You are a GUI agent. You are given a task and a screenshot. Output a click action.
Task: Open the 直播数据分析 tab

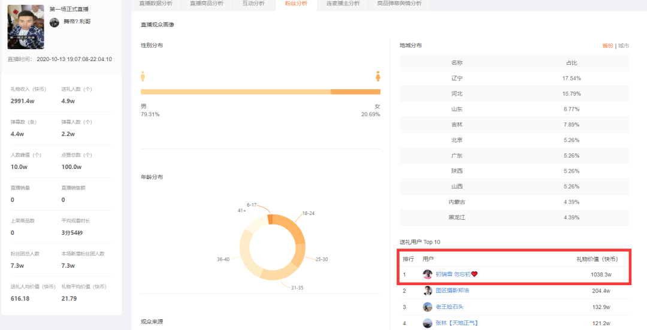click(x=156, y=4)
